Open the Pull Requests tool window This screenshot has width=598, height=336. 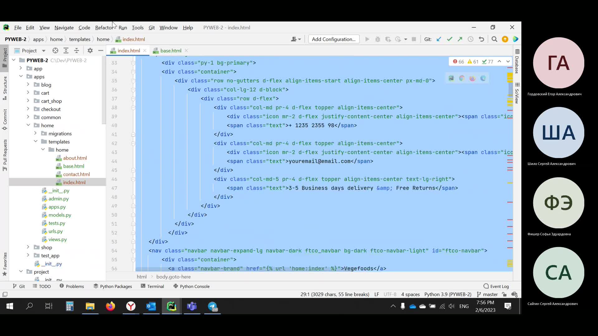click(x=5, y=155)
